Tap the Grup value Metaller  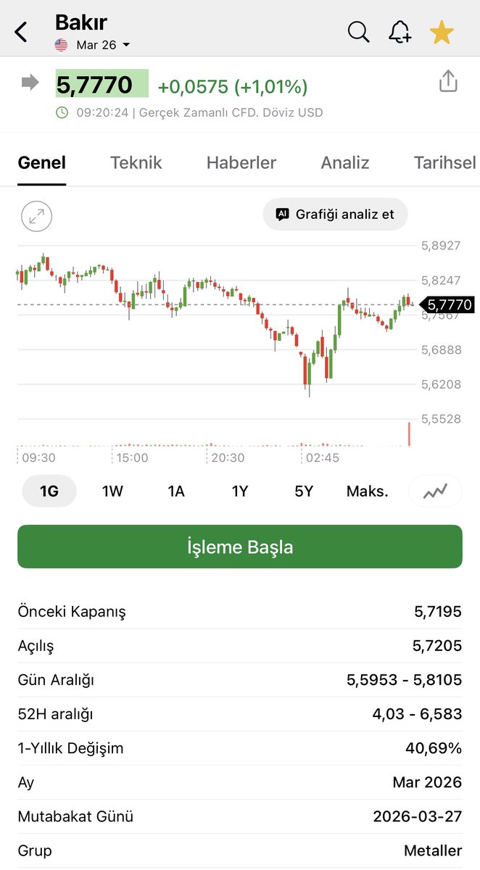tap(433, 850)
